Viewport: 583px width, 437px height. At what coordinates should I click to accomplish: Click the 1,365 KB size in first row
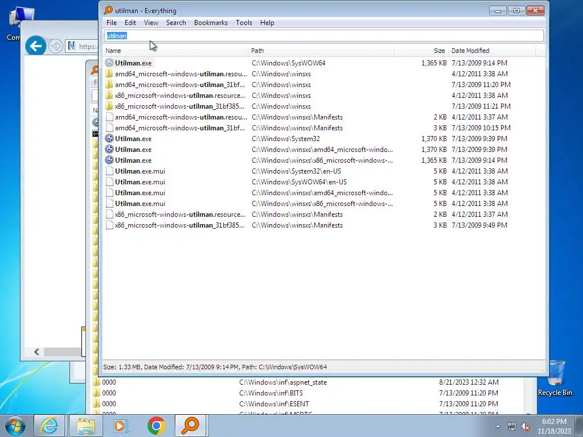[434, 63]
